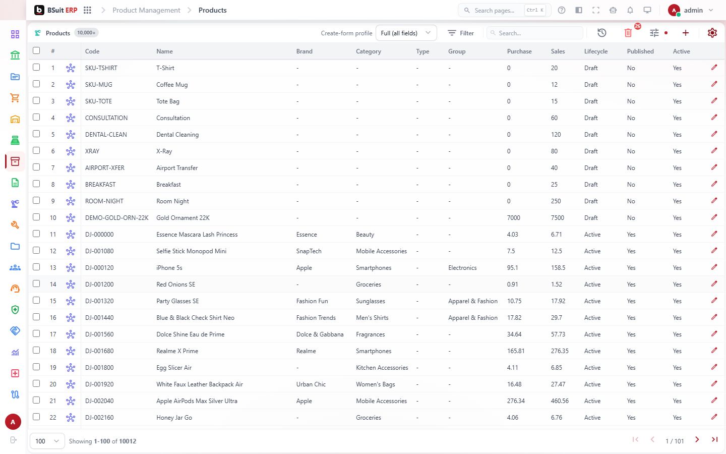
Task: Click the product Search field in the toolbar
Action: (535, 33)
